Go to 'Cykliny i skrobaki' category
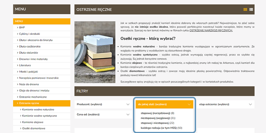The height and width of the screenshot is (133, 266). point(29,34)
